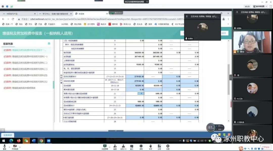Click the report table vertical scrollbar
This screenshot has width=273, height=151.
(229, 80)
